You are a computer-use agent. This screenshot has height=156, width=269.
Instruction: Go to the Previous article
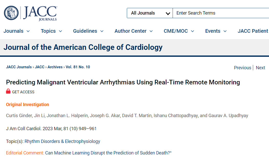[243, 68]
